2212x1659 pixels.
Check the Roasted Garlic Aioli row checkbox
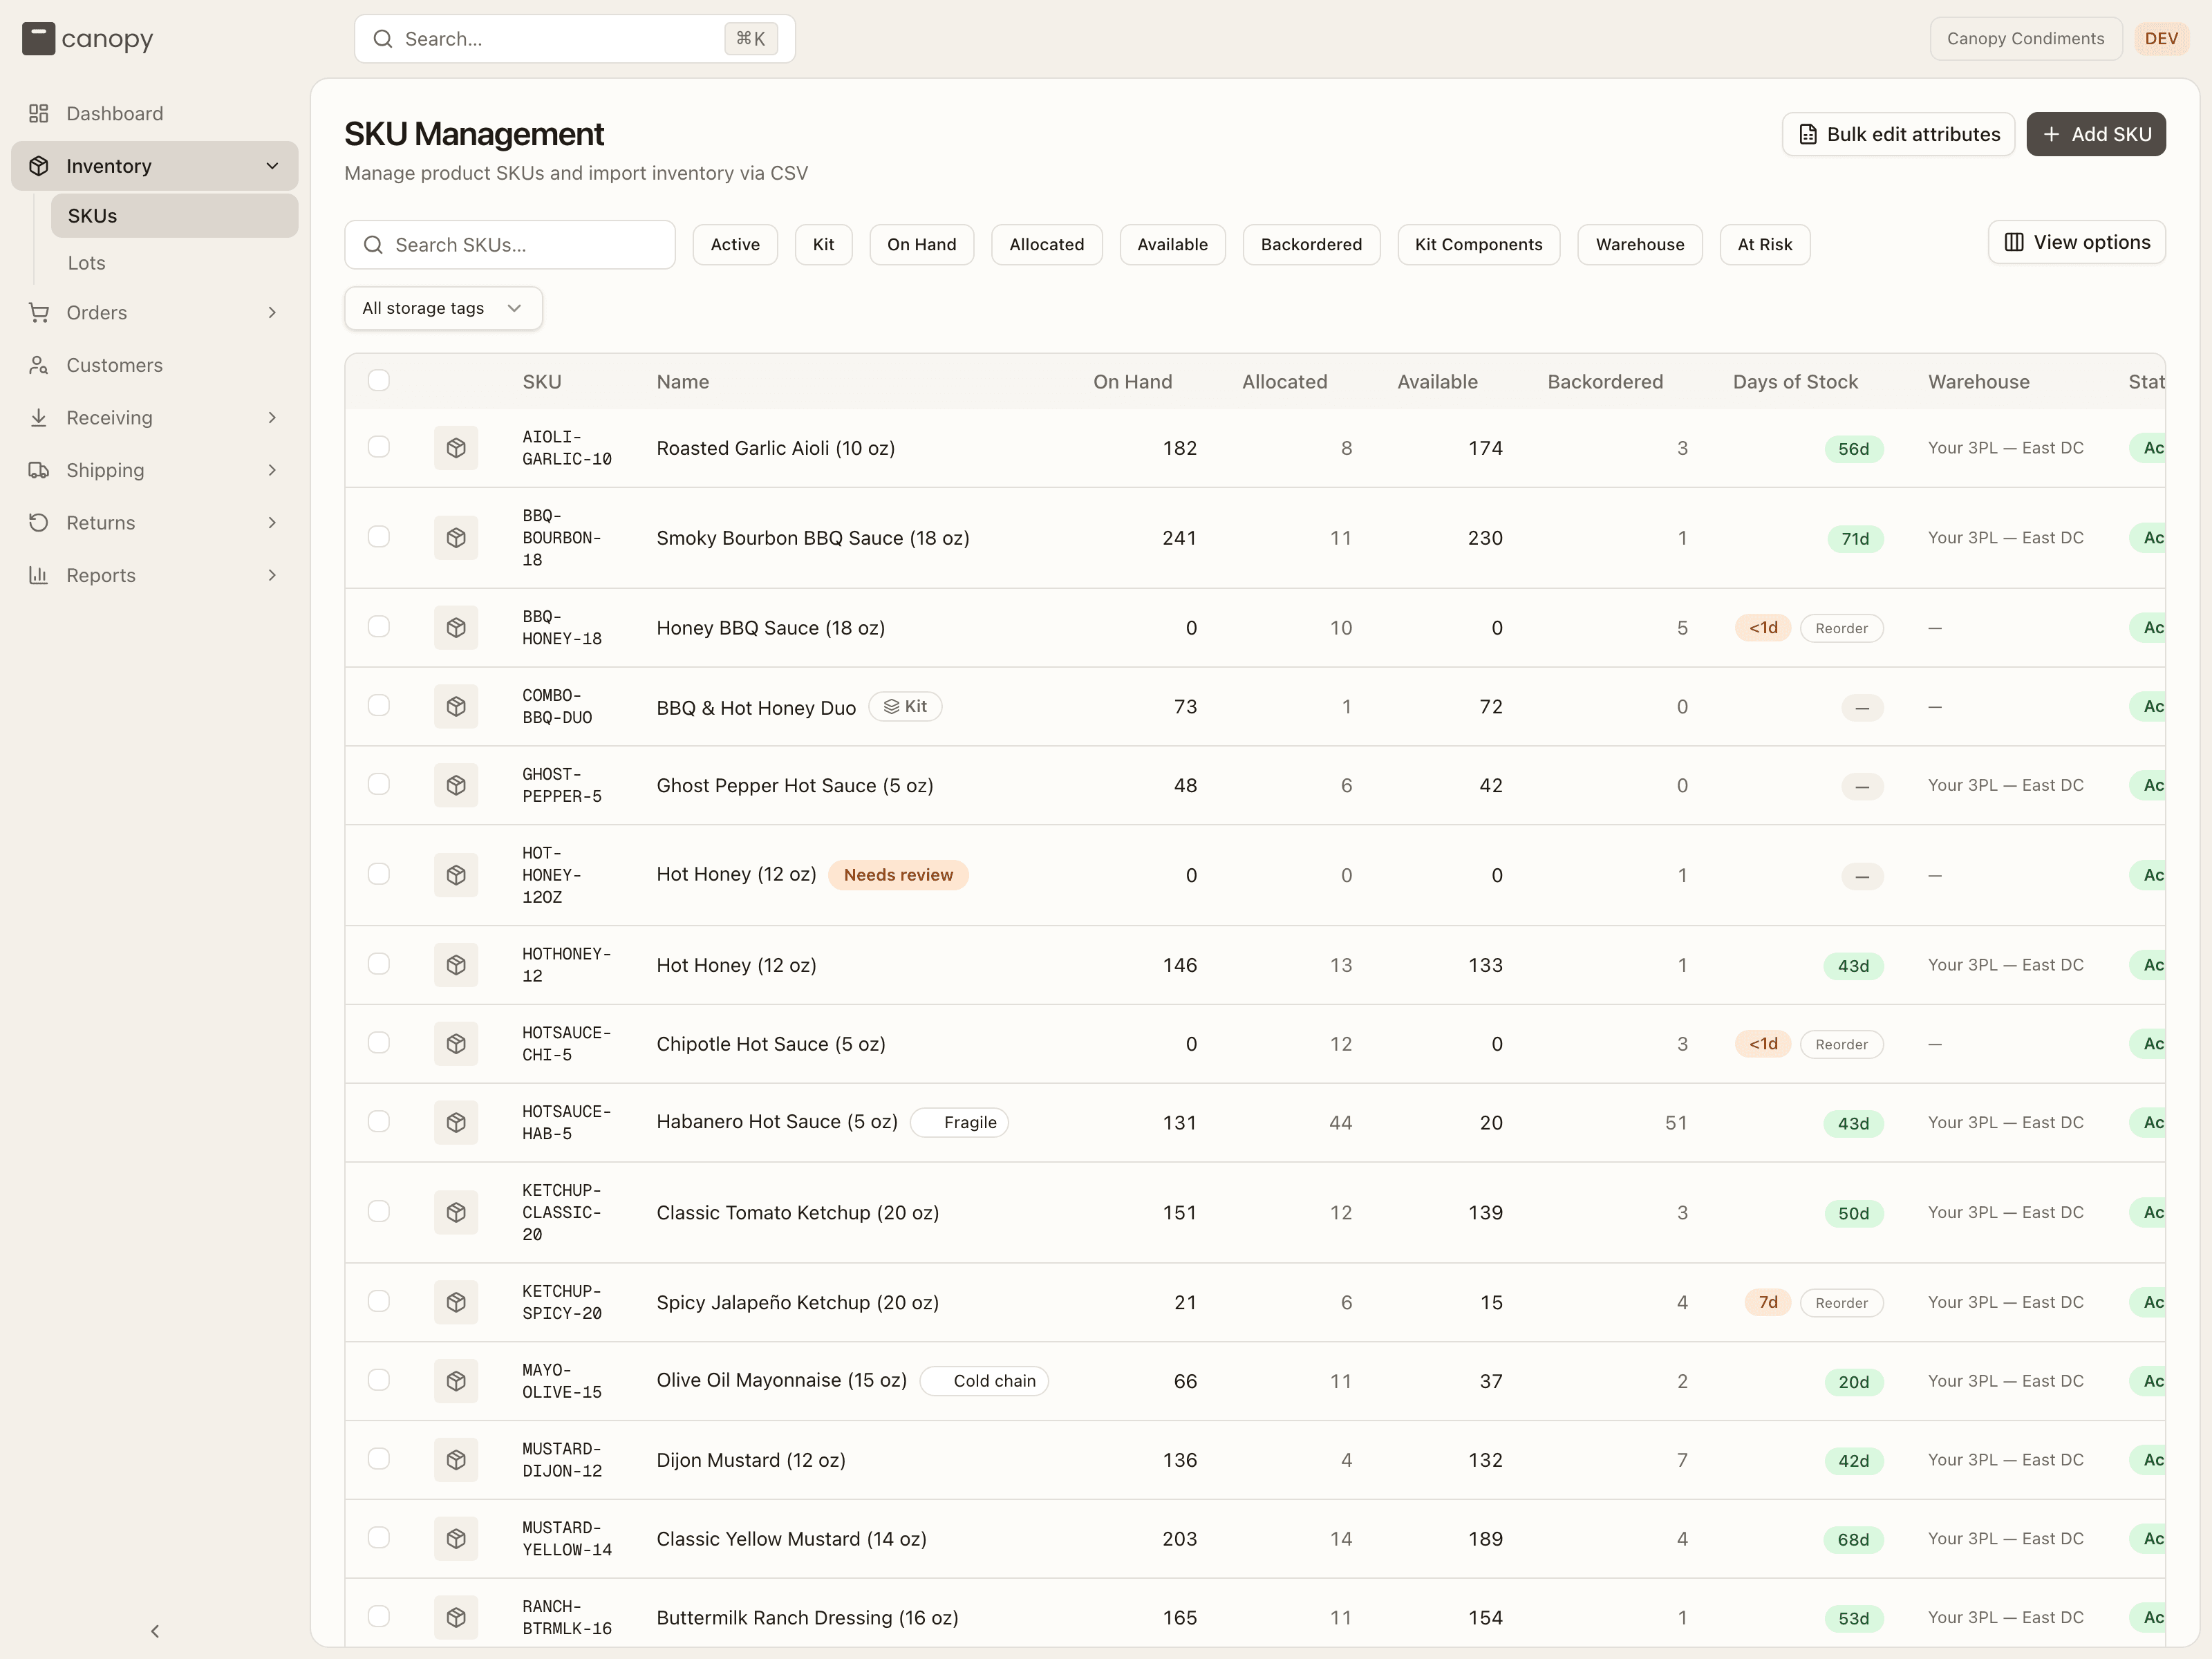pyautogui.click(x=379, y=447)
